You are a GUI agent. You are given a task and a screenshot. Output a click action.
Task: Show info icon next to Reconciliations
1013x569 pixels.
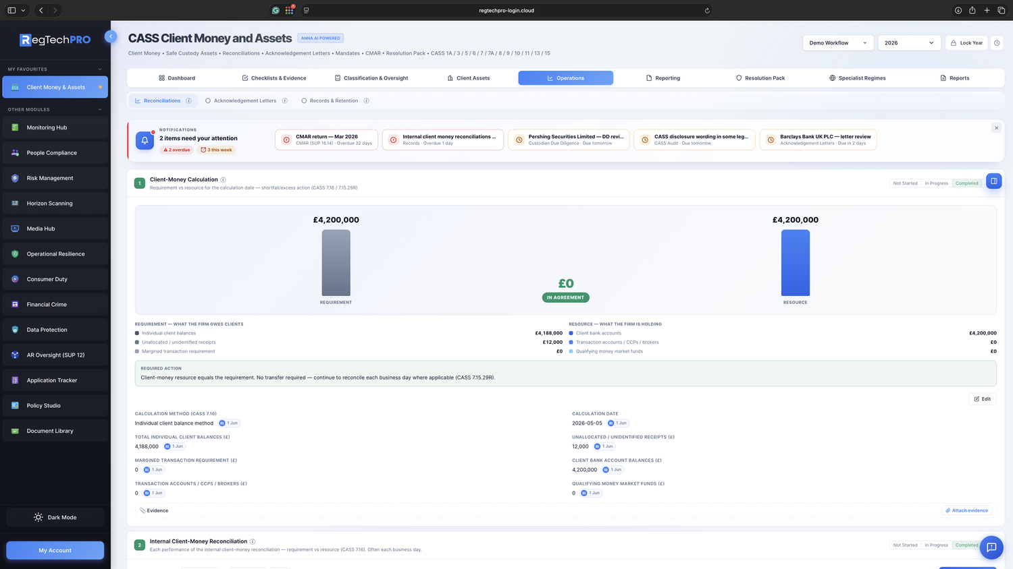click(189, 100)
